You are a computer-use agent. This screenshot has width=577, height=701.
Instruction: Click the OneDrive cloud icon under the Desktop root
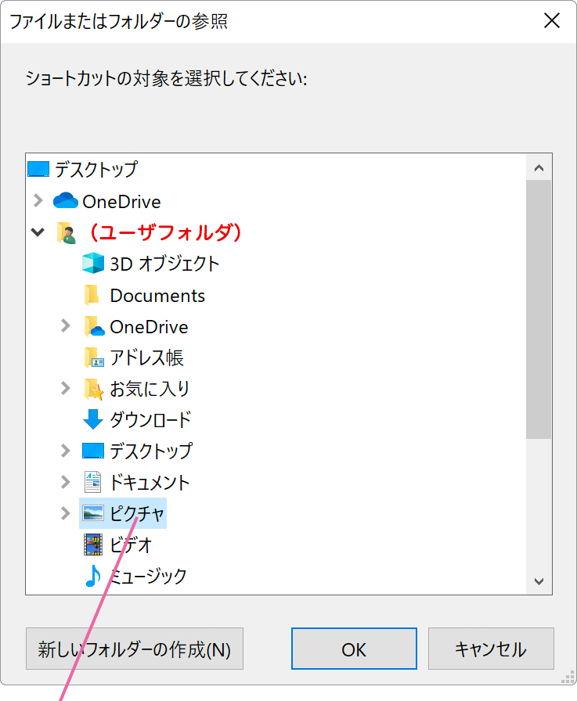[66, 201]
